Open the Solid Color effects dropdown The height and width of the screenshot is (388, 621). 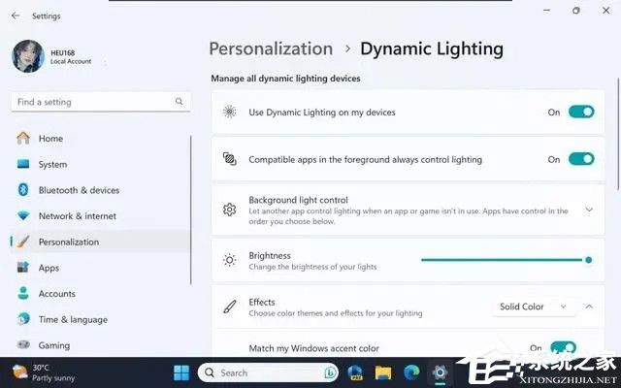(534, 307)
